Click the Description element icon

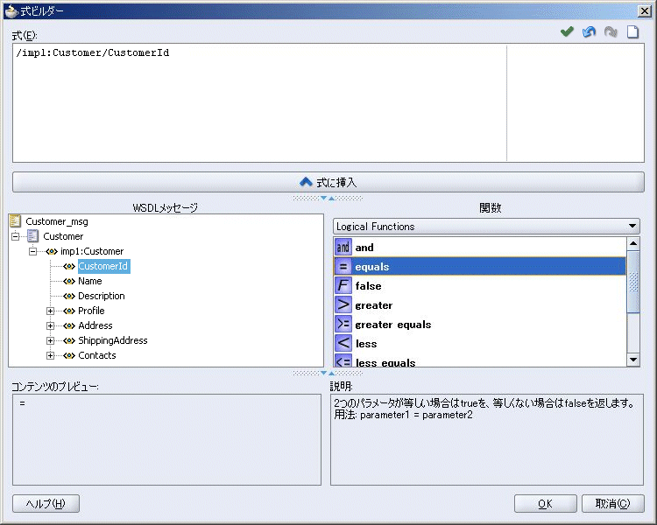69,296
